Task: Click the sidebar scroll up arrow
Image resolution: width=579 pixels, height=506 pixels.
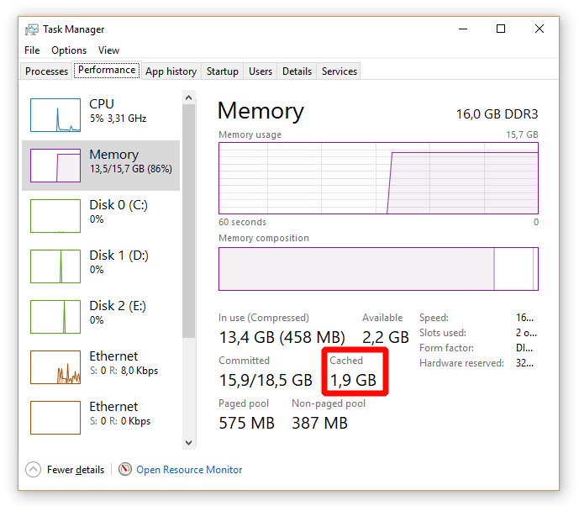Action: click(189, 98)
